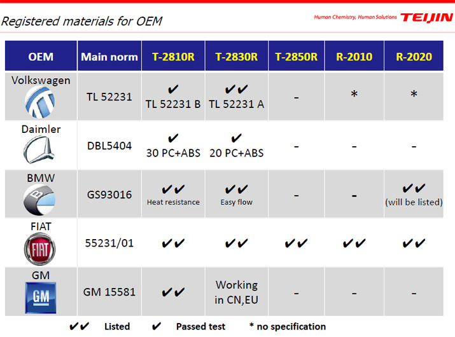Select the T-2810R column header
The width and height of the screenshot is (455, 337).
click(x=173, y=56)
